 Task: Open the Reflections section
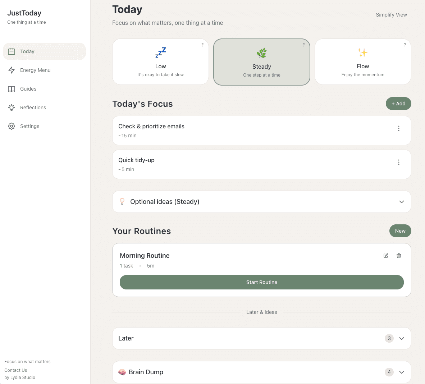coord(33,108)
